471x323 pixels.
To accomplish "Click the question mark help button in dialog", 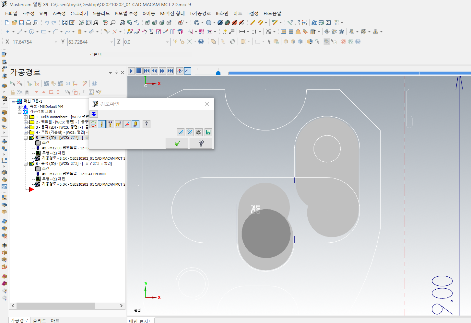I will (201, 143).
